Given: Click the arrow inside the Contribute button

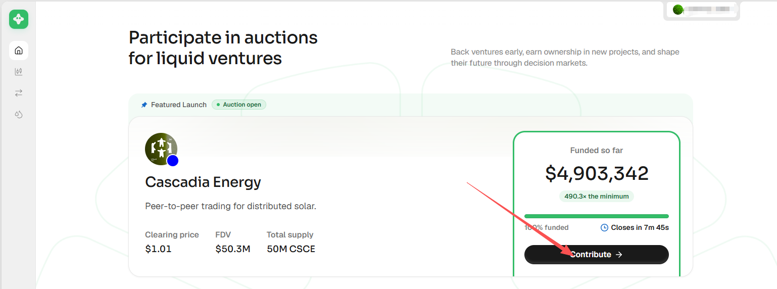Looking at the screenshot, I should 619,255.
